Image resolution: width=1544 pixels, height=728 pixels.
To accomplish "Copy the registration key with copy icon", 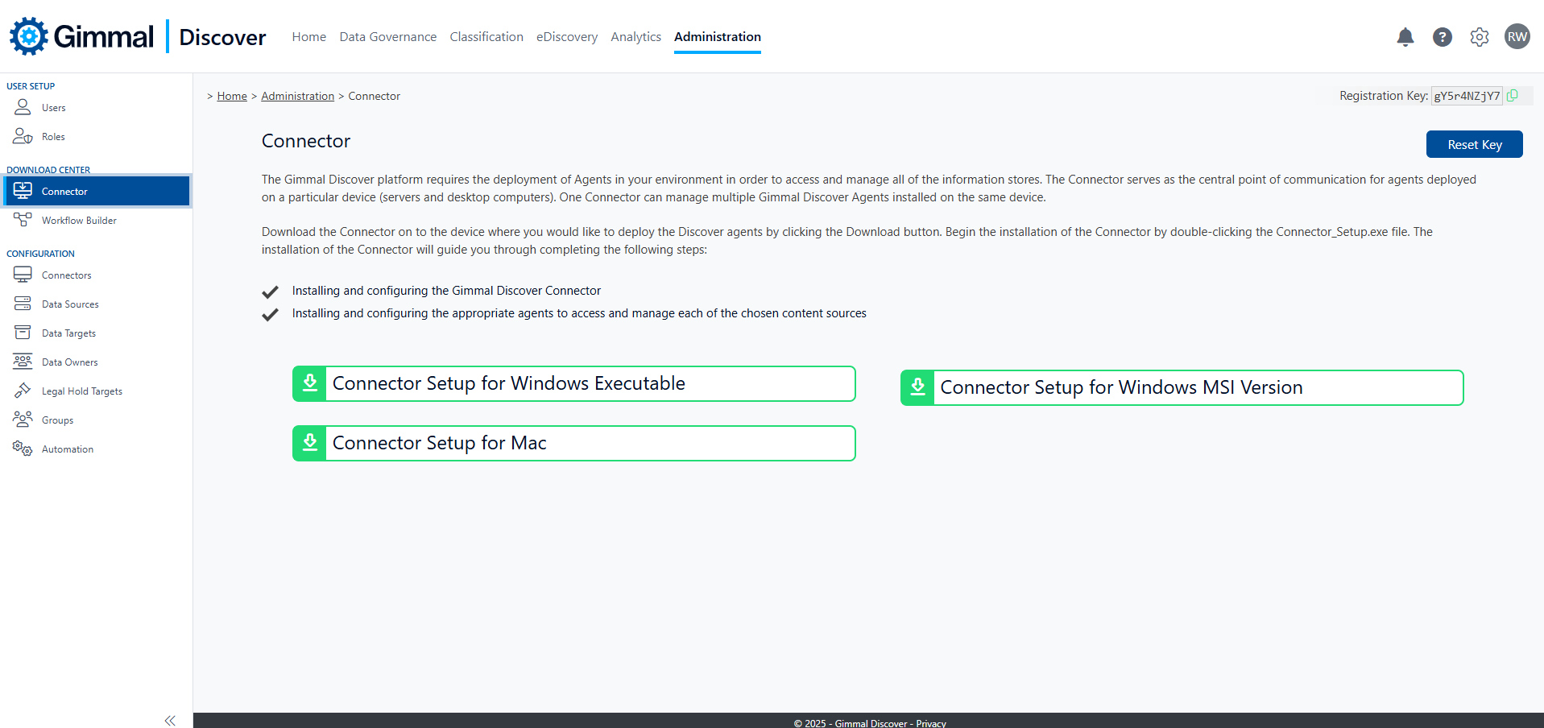I will tap(1513, 96).
